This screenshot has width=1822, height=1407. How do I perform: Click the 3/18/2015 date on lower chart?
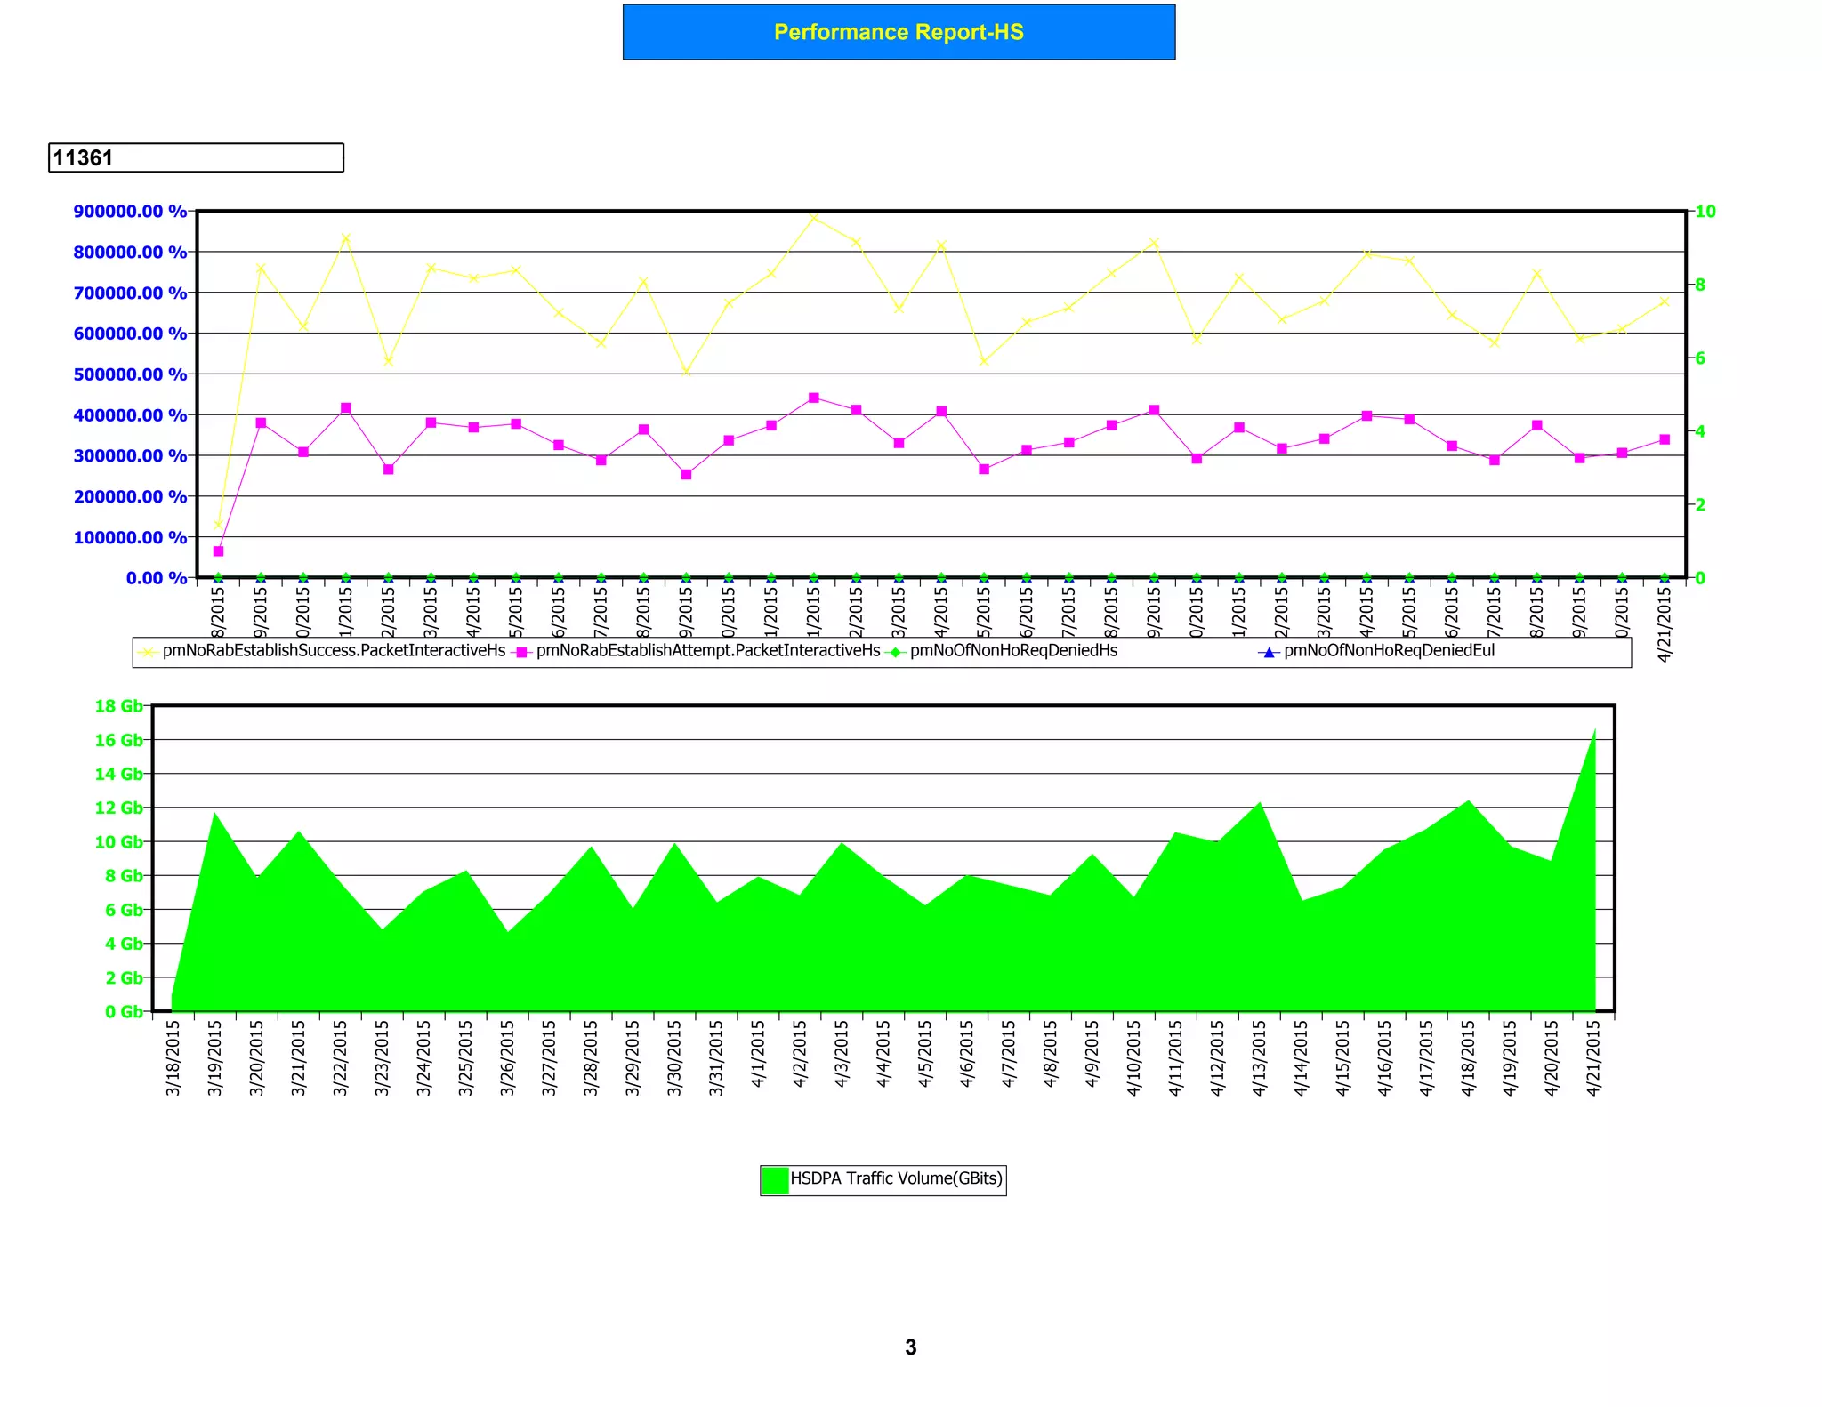pyautogui.click(x=173, y=1057)
